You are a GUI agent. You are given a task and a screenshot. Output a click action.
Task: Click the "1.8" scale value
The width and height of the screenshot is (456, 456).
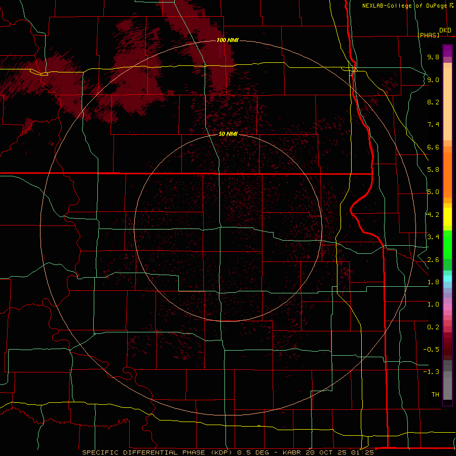433,282
